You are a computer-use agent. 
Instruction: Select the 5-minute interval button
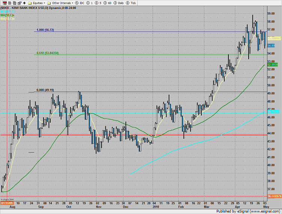99,3
